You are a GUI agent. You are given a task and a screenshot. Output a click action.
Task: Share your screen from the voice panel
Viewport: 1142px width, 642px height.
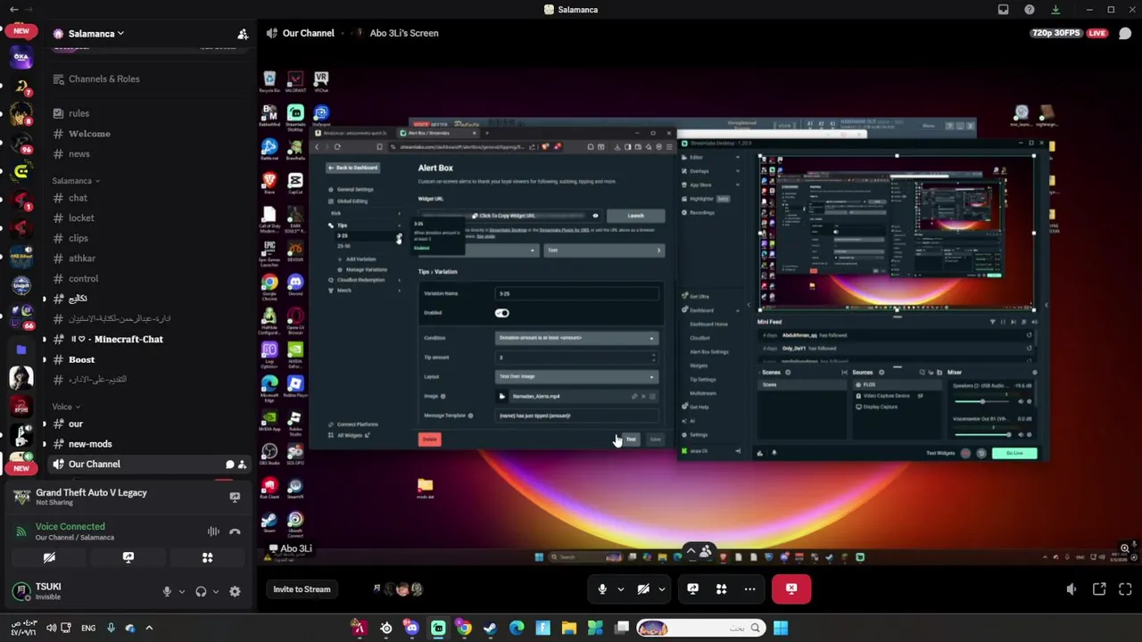[128, 557]
